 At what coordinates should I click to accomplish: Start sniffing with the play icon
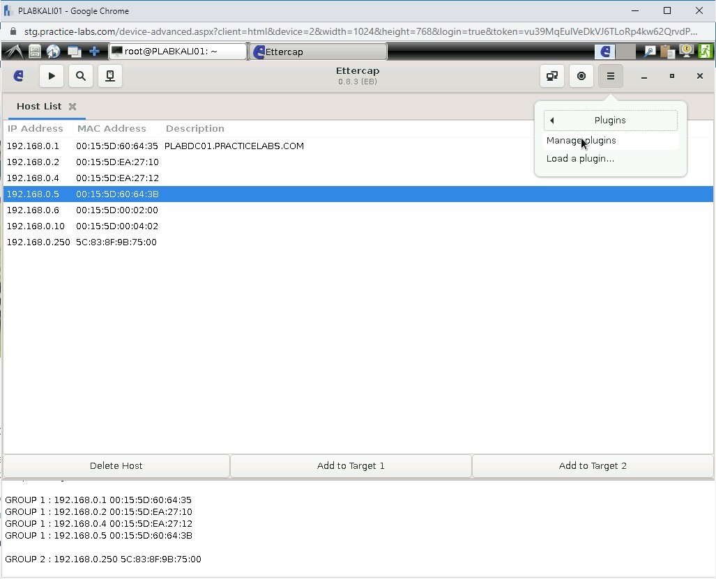point(51,76)
